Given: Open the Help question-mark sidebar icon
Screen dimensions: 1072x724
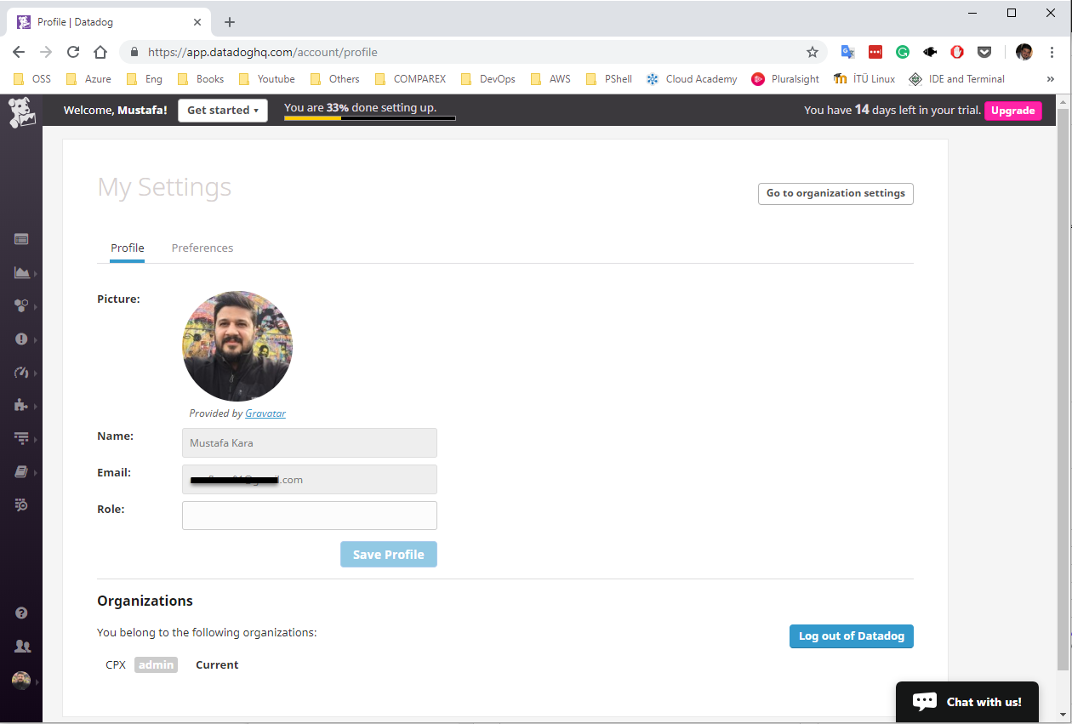Looking at the screenshot, I should click(x=21, y=613).
